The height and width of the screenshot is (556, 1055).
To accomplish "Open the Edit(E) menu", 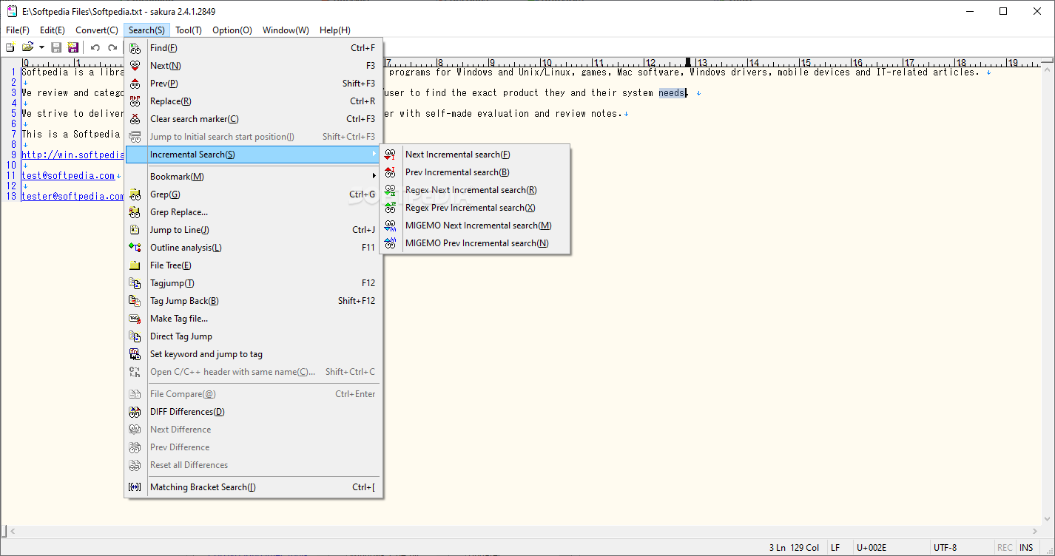I will coord(53,30).
